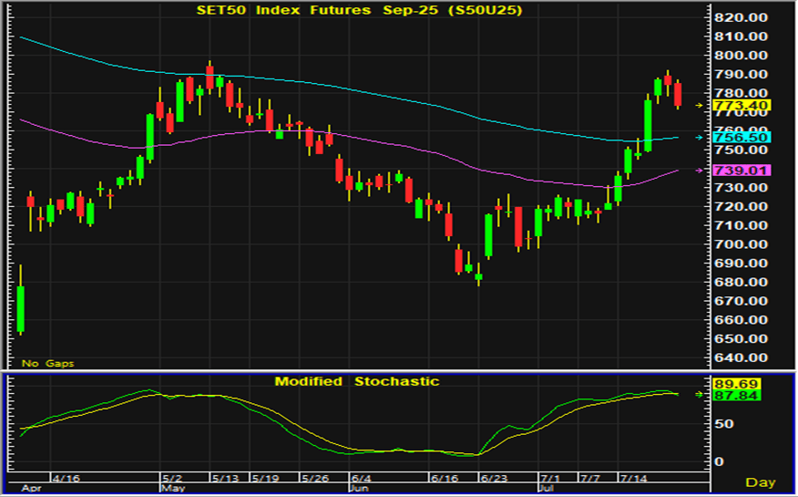Click the magenta arrow beside the 739.01 label
The width and height of the screenshot is (798, 497).
700,171
